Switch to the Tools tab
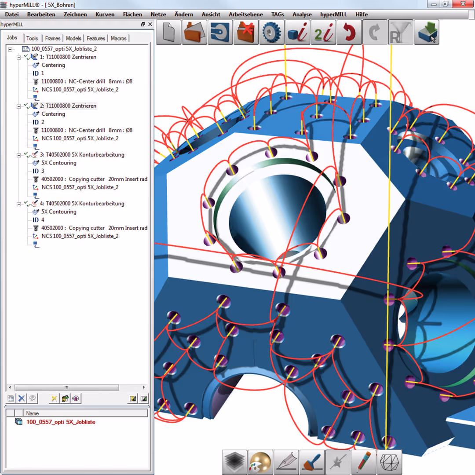 click(x=32, y=38)
